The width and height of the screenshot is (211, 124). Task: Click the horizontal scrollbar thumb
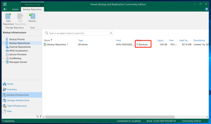tap(110, 117)
